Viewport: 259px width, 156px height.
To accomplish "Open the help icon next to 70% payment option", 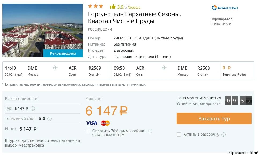I will point(150,131).
